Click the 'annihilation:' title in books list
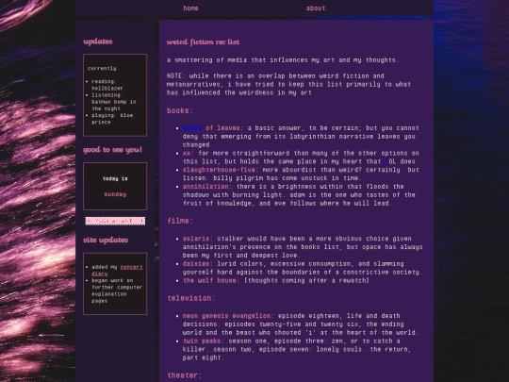Viewport: 509px width, 382px height. coord(207,187)
